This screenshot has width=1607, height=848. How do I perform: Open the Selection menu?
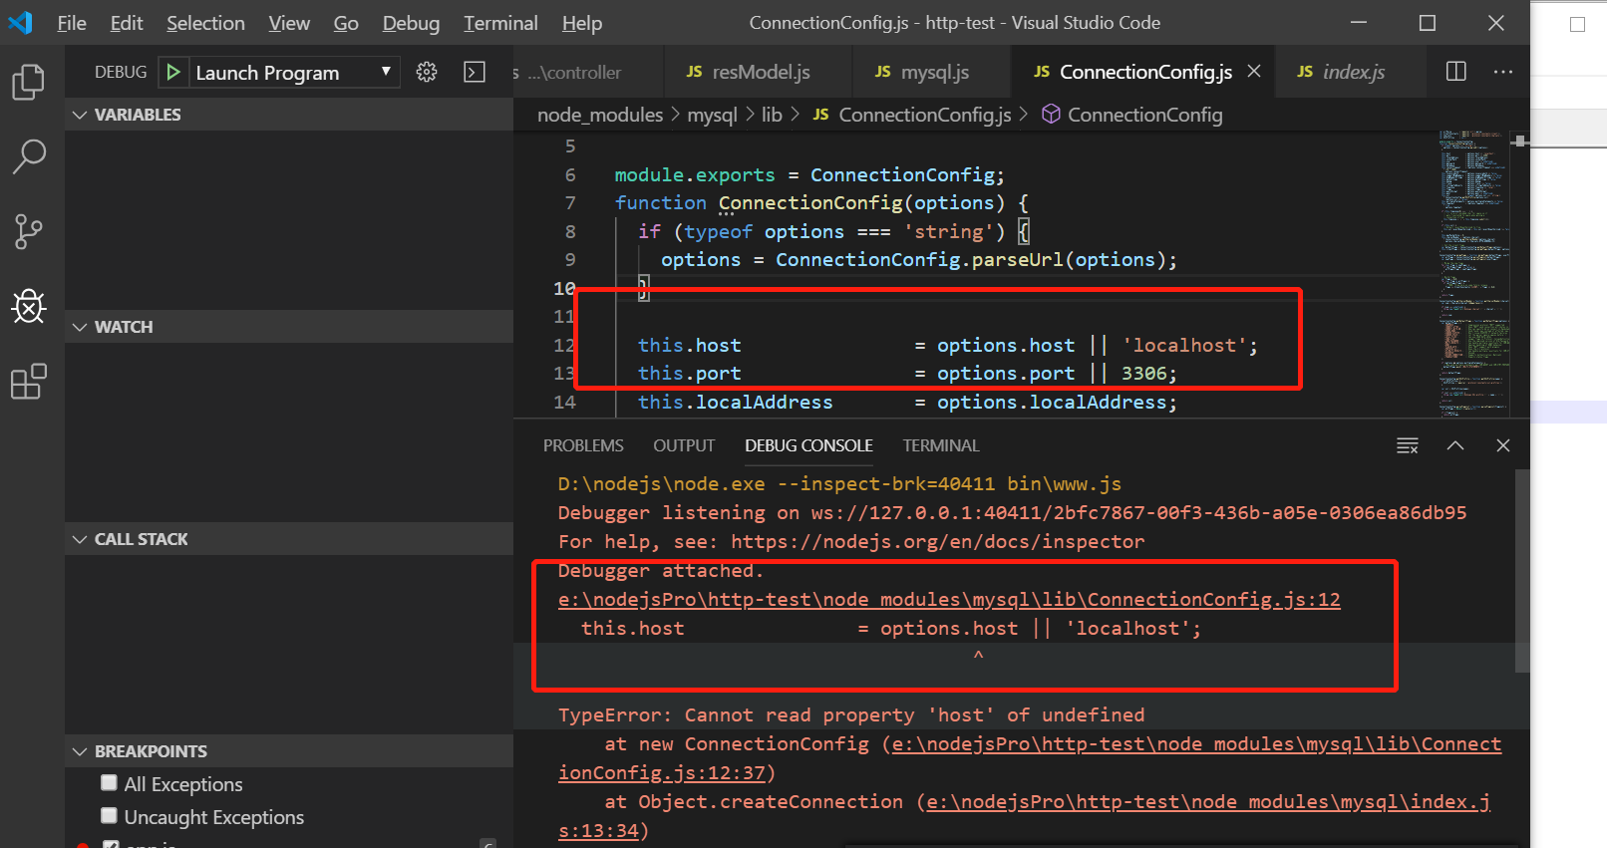[205, 22]
